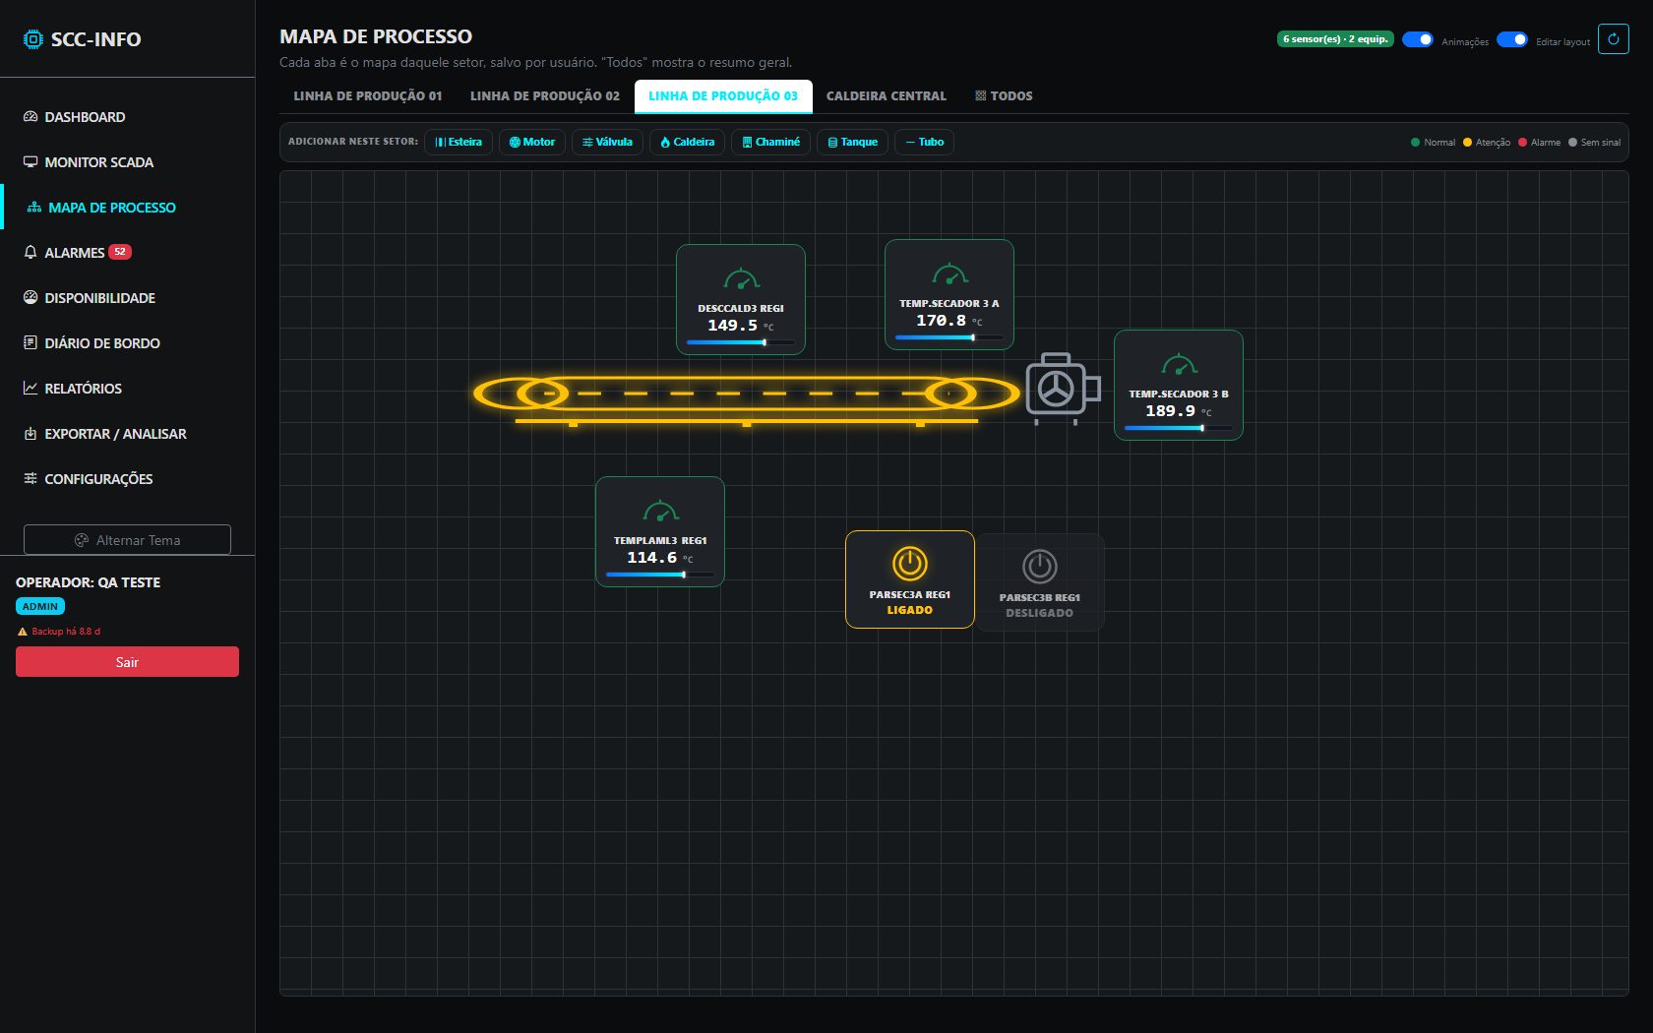The height and width of the screenshot is (1033, 1653).
Task: Add a Motor to this sector
Action: (532, 143)
